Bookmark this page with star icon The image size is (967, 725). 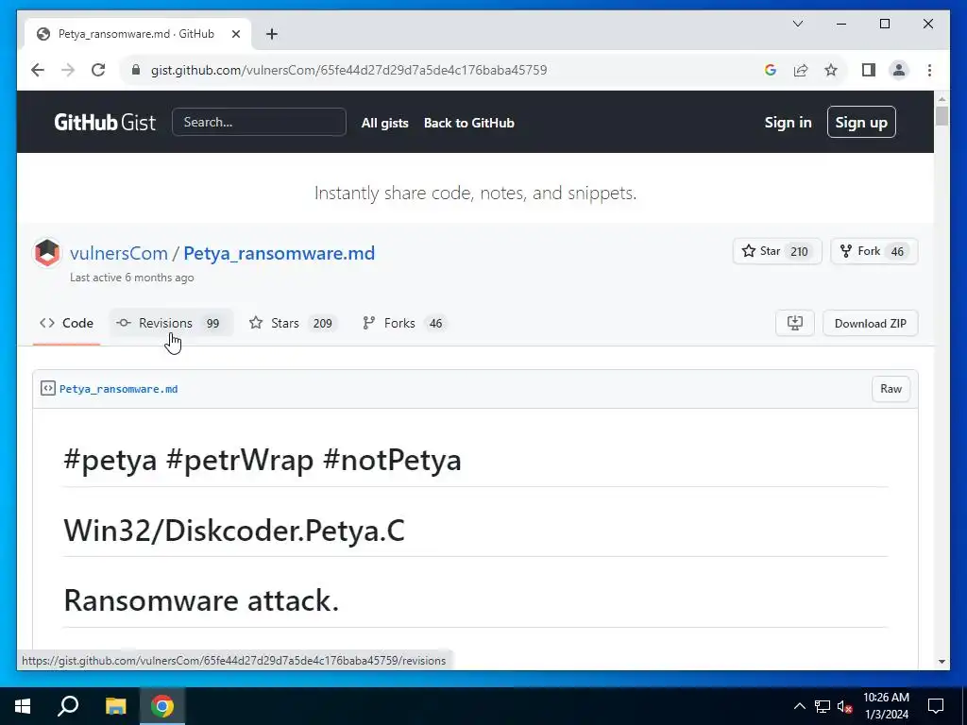[831, 70]
